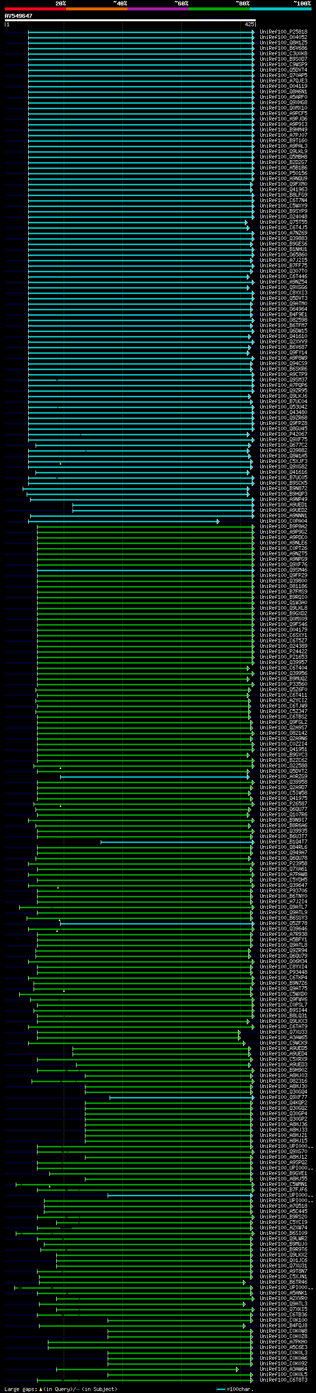Select the label UniRef100_B9P8A2

pos(283,527)
